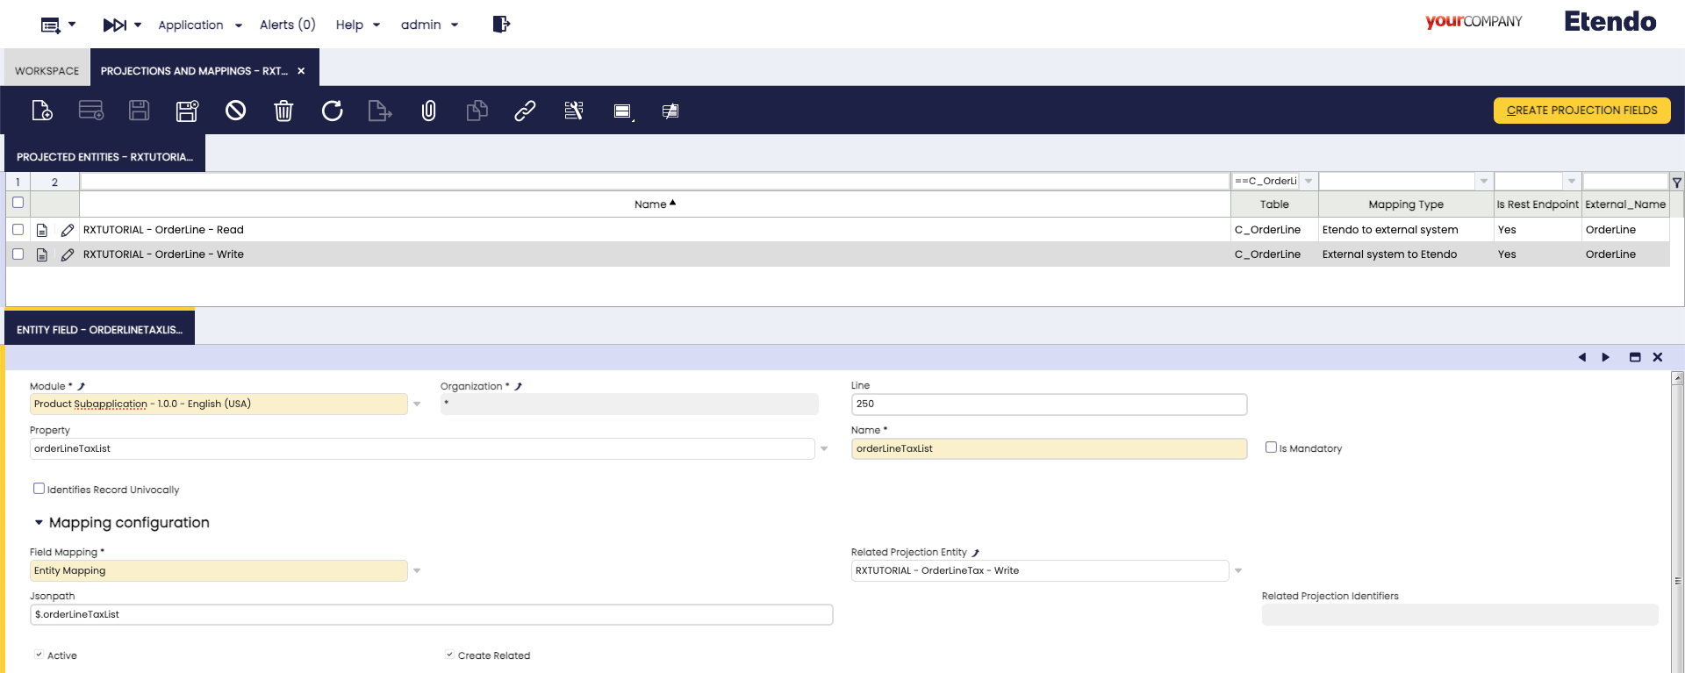Click the Export to spreadsheet icon
Image resolution: width=1685 pixels, height=673 pixels.
(380, 111)
